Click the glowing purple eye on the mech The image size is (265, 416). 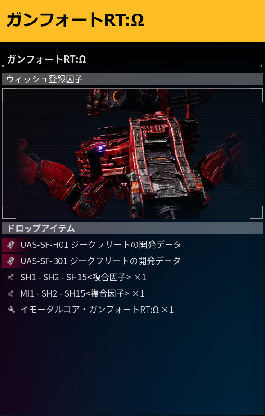(x=100, y=149)
